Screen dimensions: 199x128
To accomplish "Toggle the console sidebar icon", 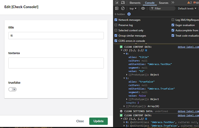I will coord(117,8).
